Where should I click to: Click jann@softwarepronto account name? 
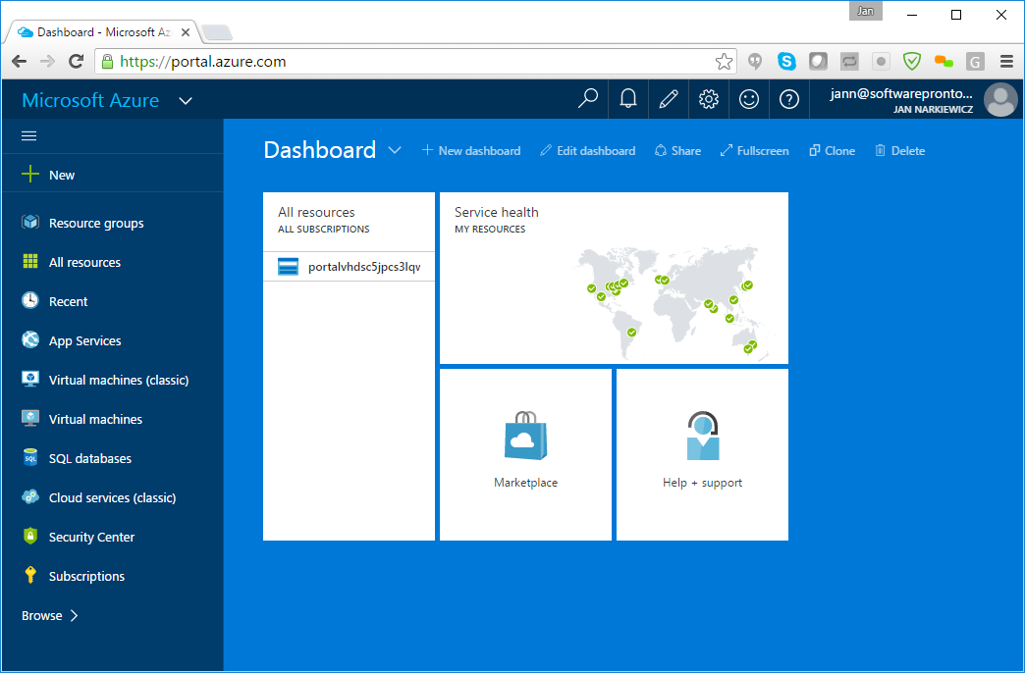[901, 93]
